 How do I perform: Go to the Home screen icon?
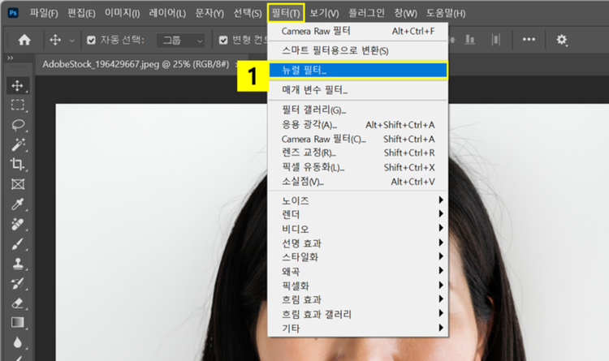tap(24, 40)
